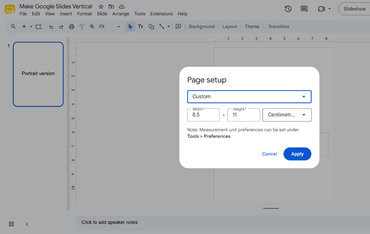Open the File menu
The height and width of the screenshot is (234, 370).
point(23,14)
